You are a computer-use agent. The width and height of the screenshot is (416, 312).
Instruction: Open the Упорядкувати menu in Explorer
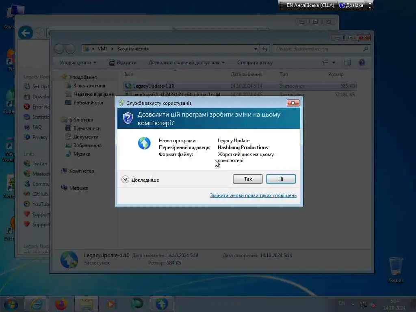click(78, 63)
